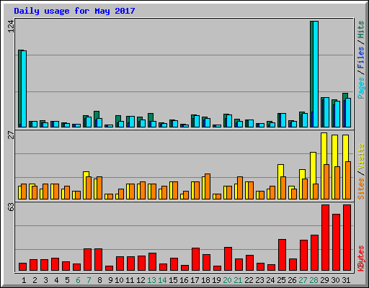Click the green day label 21

point(238,280)
